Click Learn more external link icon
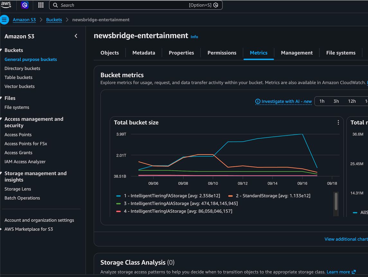This screenshot has height=277, width=368. coord(354,272)
